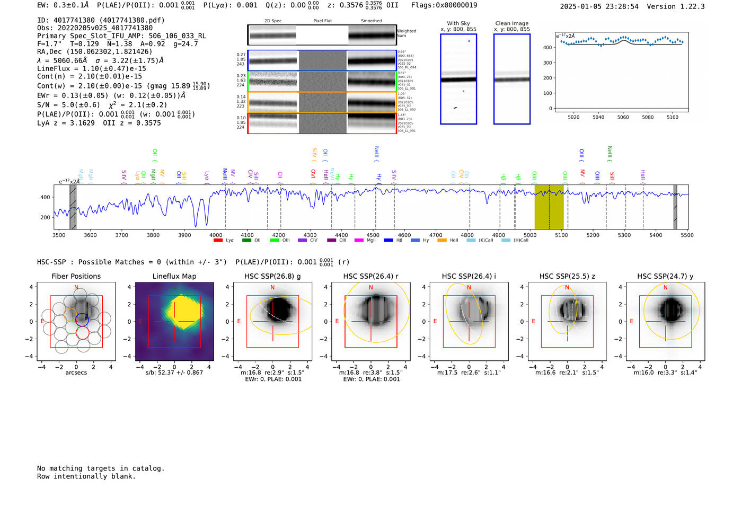The image size is (742, 505).
Task: Click the (K)CaII legend entry
Action: [480, 240]
